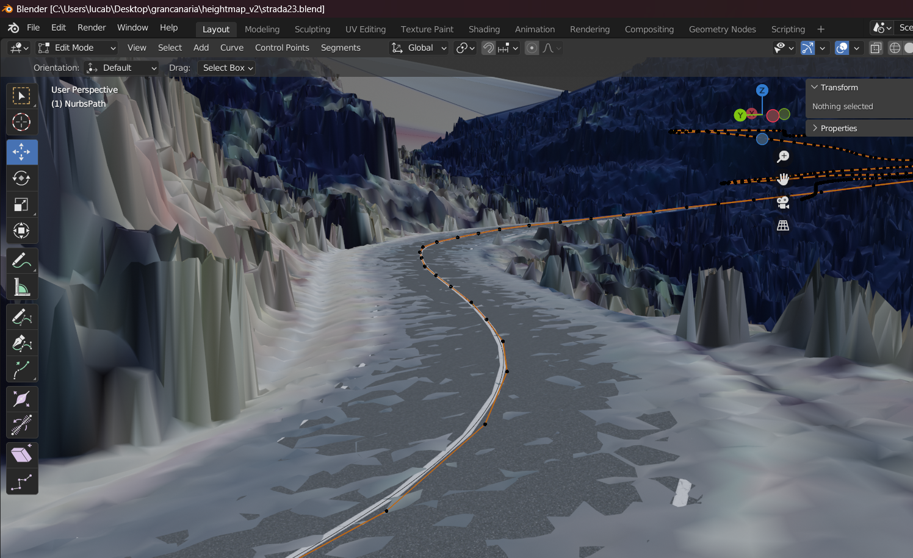Open the Curve menu
This screenshot has height=558, width=913.
(x=232, y=48)
